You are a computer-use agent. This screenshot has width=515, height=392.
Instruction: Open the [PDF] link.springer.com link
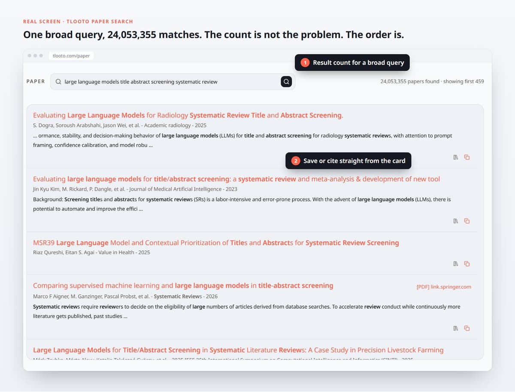(x=444, y=287)
